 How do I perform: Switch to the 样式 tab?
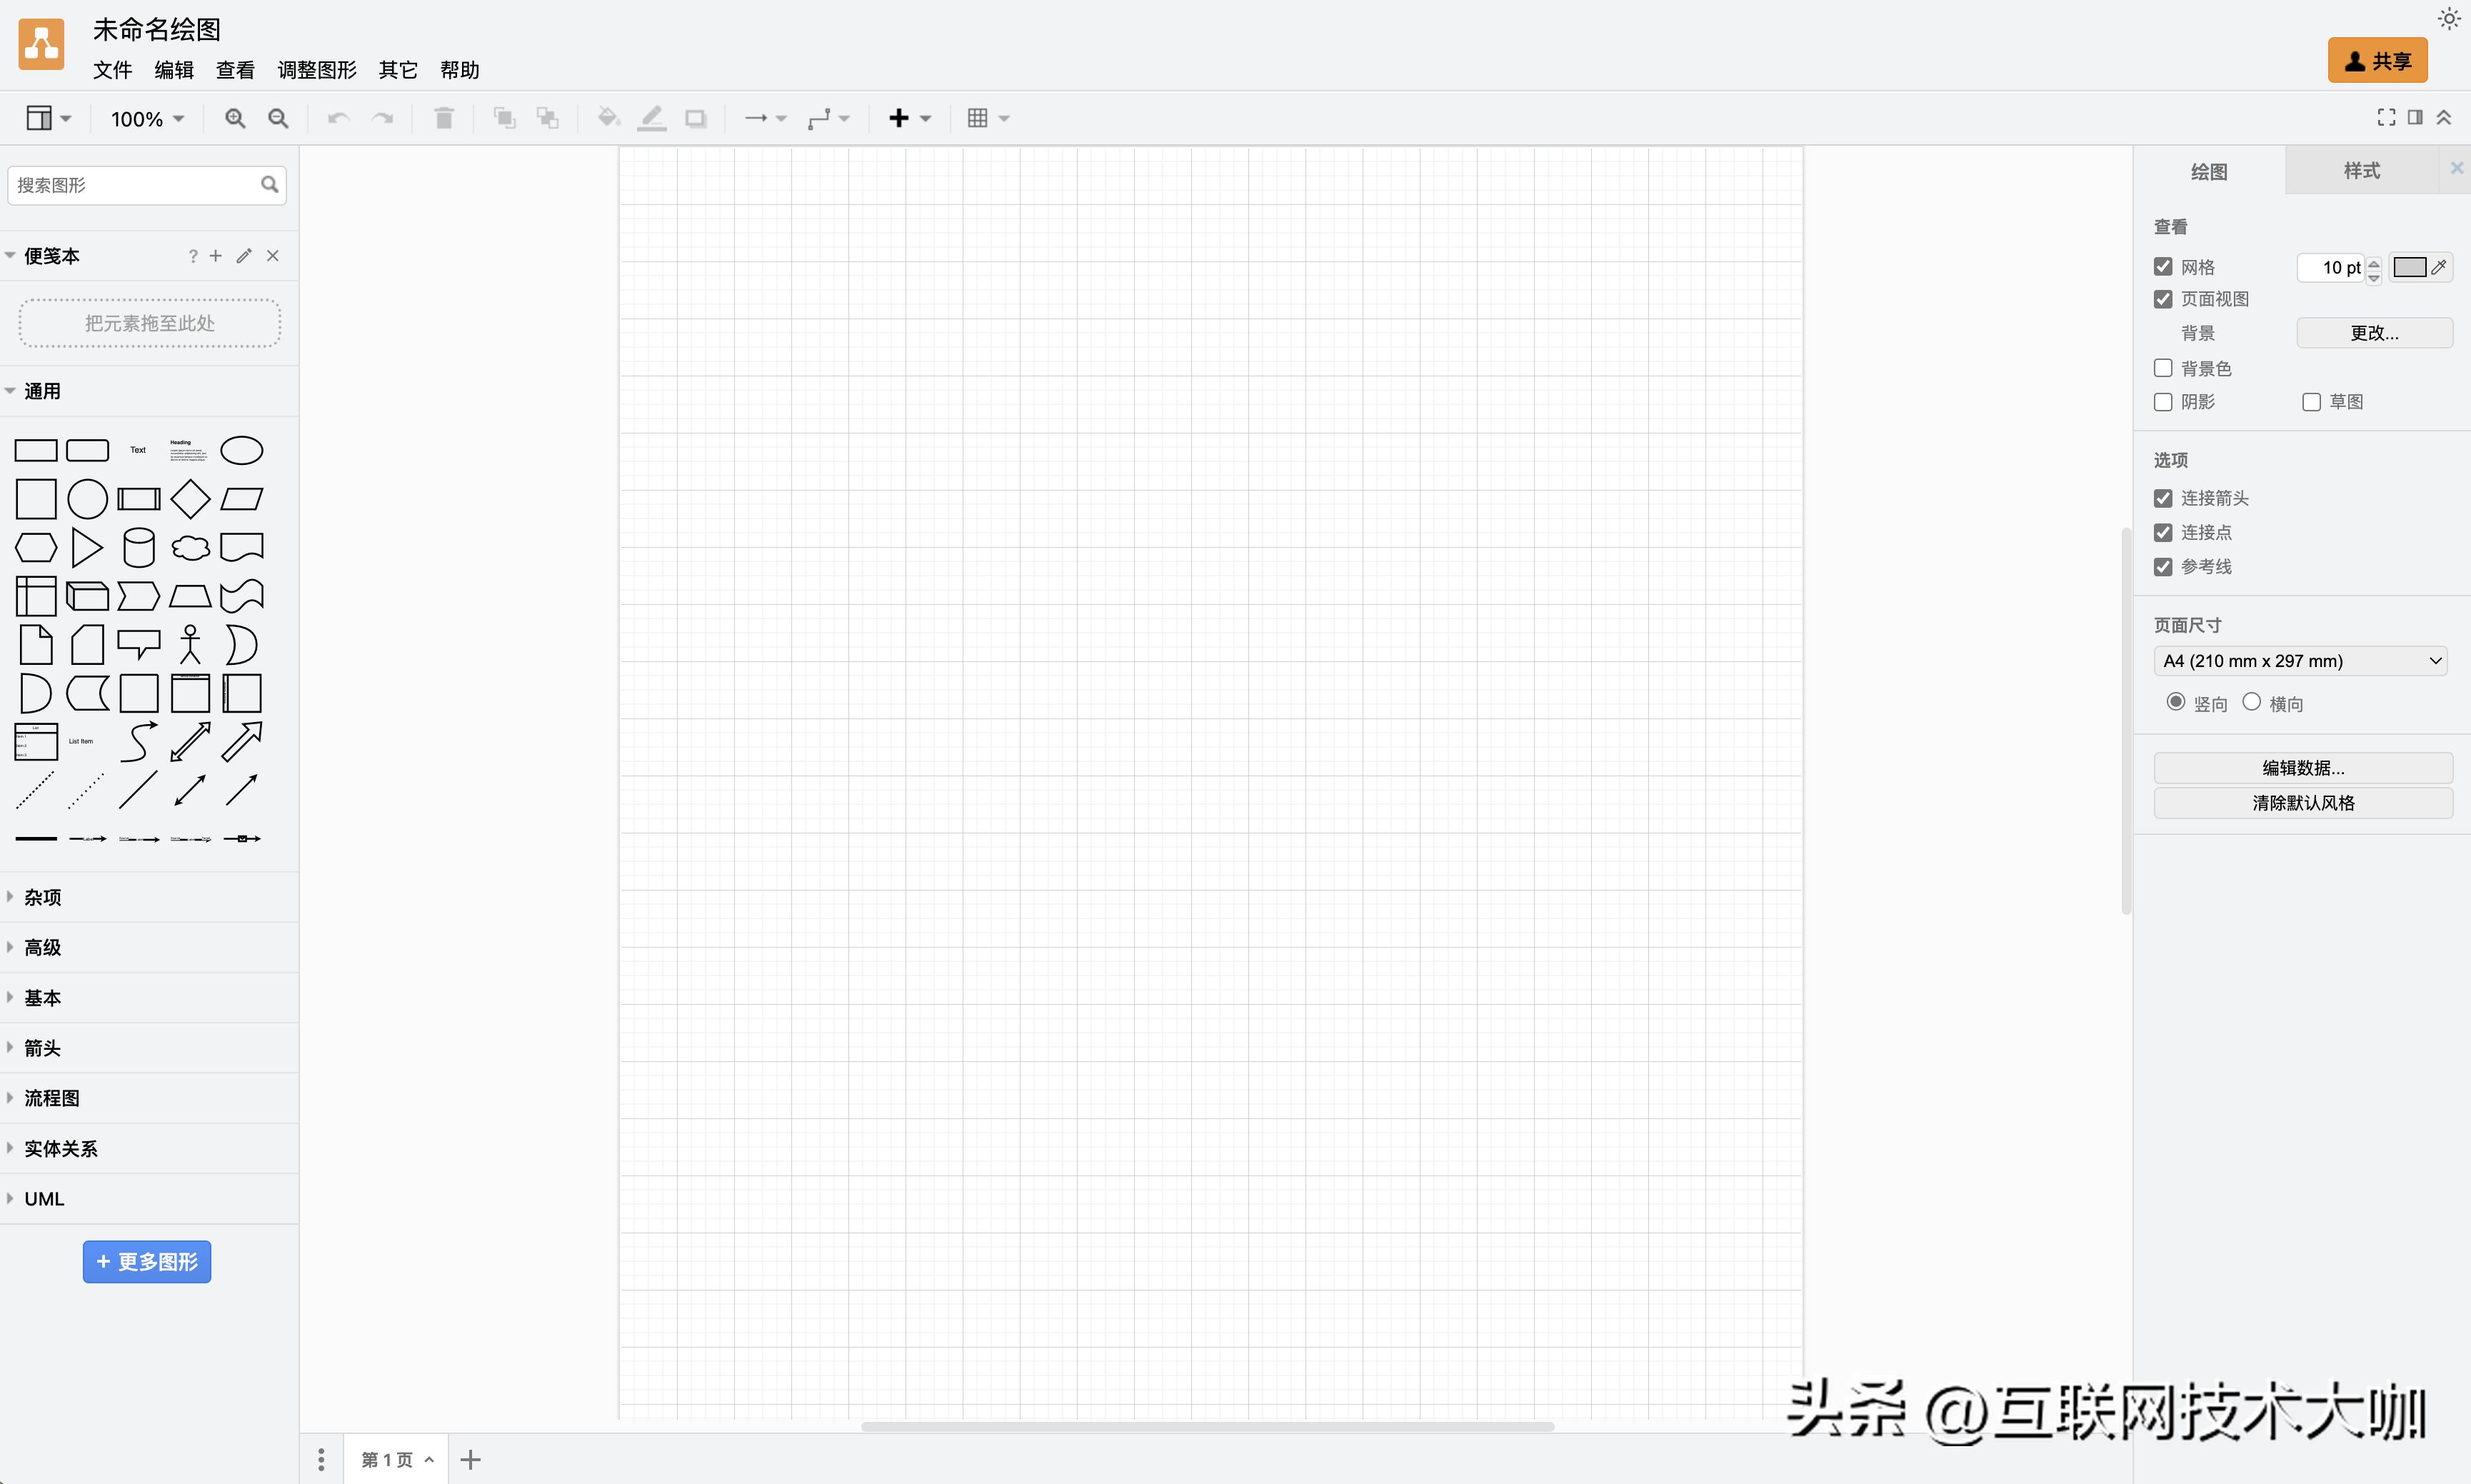pos(2361,170)
